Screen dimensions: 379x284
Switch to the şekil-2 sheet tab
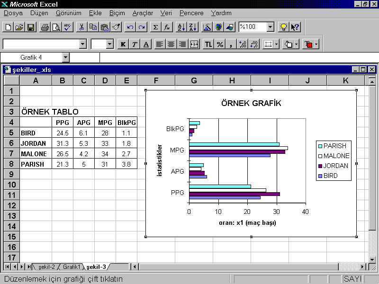coord(46,267)
